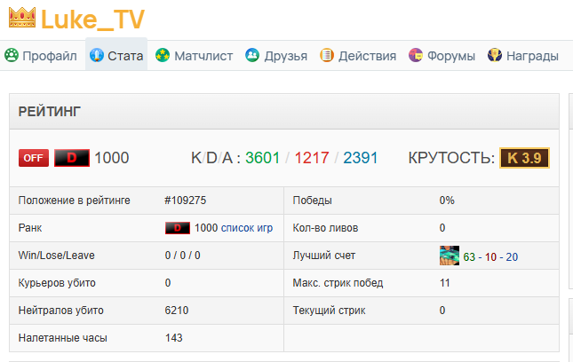The image size is (573, 362).
Task: Click the deaths value 1217
Action: point(312,158)
